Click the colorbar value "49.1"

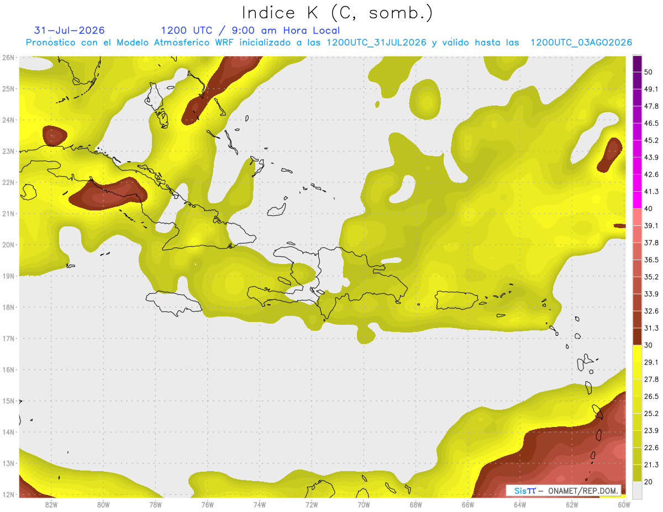[651, 89]
